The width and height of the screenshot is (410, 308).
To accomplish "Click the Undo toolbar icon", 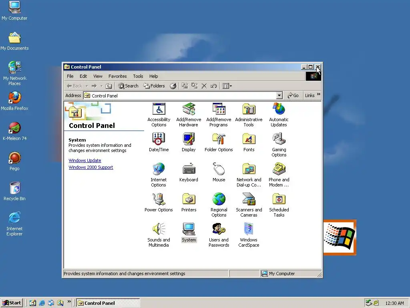I will 214,86.
